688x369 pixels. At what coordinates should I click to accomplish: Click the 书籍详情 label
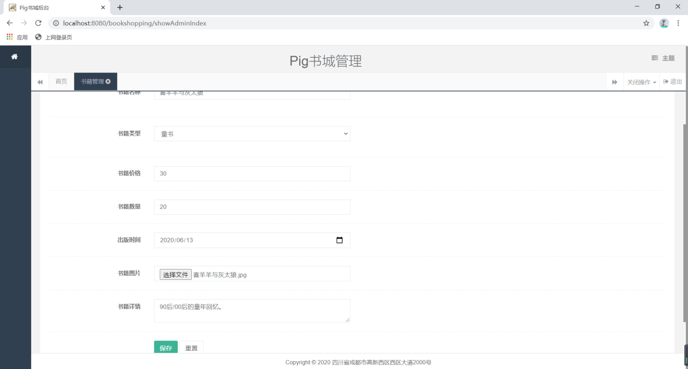pos(129,306)
